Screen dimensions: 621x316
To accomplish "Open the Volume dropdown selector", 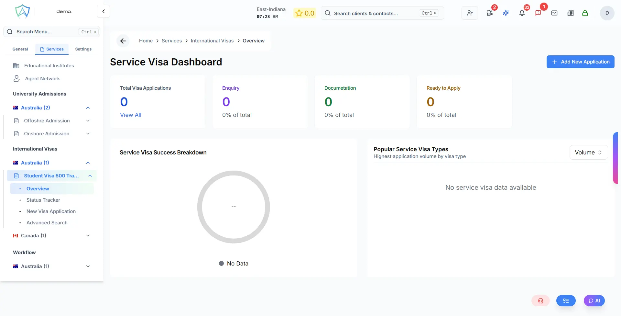I will click(588, 152).
